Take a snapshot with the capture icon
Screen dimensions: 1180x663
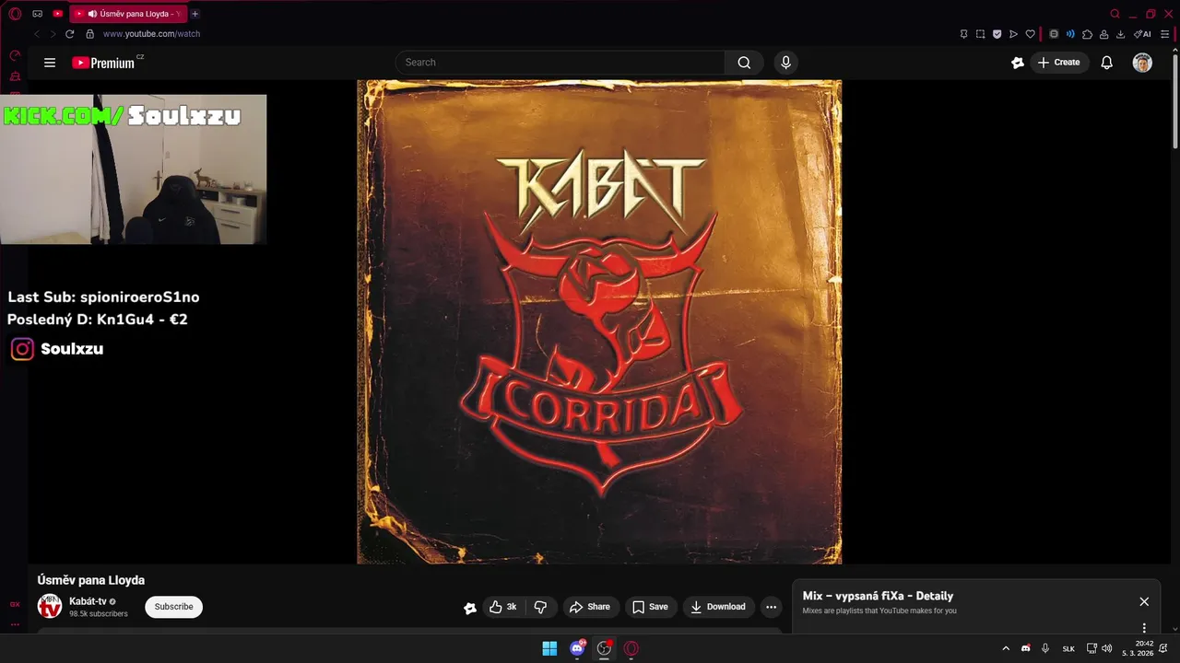[980, 34]
